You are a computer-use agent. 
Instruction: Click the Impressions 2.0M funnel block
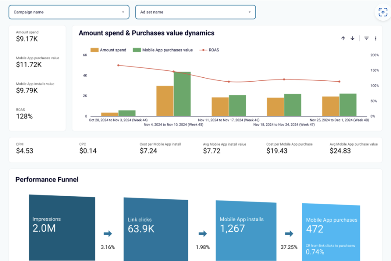coord(62,228)
